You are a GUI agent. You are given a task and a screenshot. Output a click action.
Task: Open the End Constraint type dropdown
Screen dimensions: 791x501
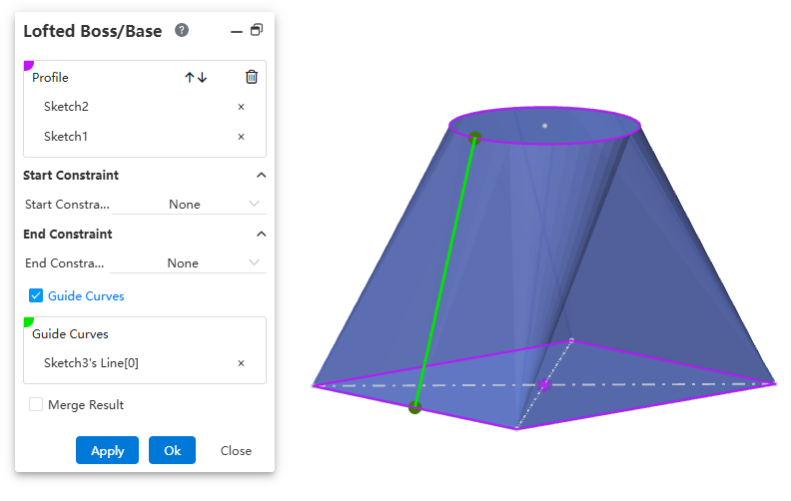tap(188, 263)
